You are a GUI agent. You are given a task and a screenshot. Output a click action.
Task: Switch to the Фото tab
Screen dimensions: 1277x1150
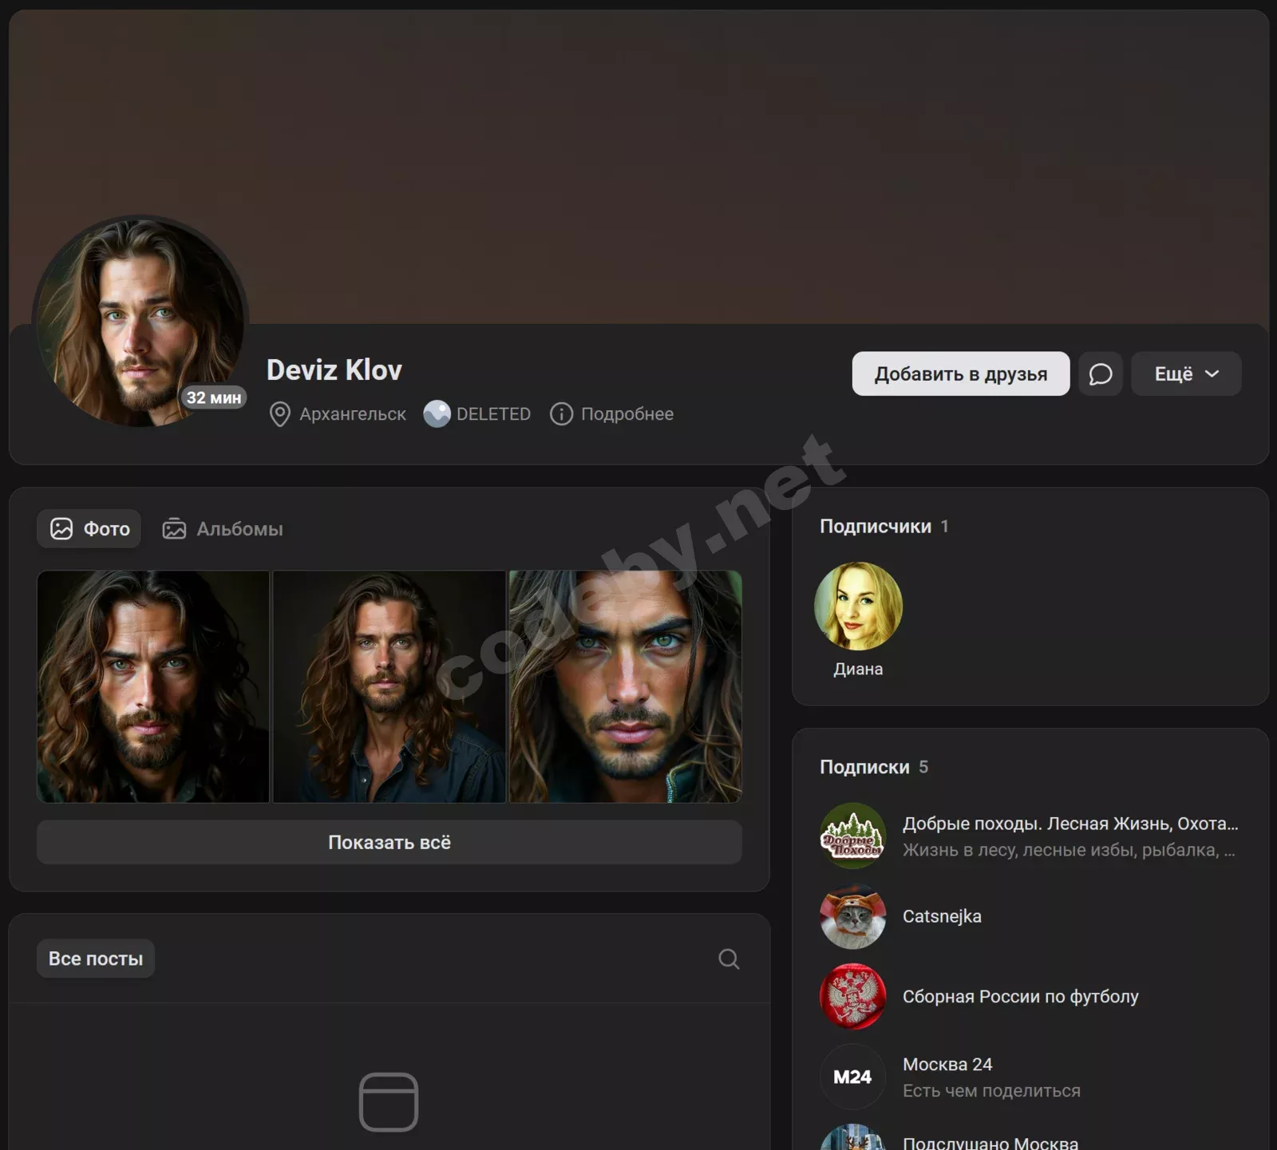tap(89, 529)
